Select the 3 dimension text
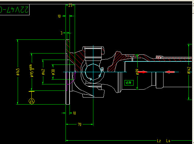 pyautogui.click(x=61, y=33)
